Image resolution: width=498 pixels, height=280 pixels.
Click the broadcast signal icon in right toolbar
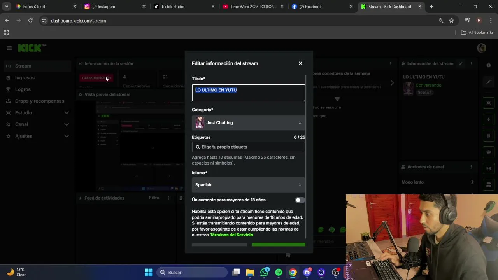click(489, 168)
